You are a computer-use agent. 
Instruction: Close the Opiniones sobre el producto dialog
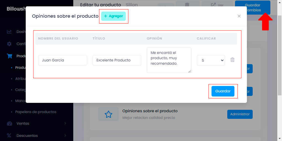click(239, 16)
